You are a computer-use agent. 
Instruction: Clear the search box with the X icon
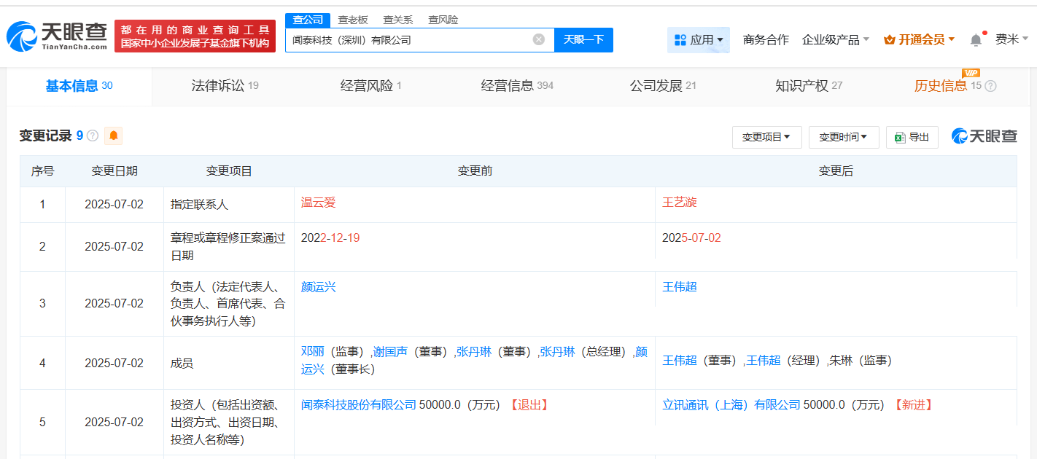pos(539,39)
